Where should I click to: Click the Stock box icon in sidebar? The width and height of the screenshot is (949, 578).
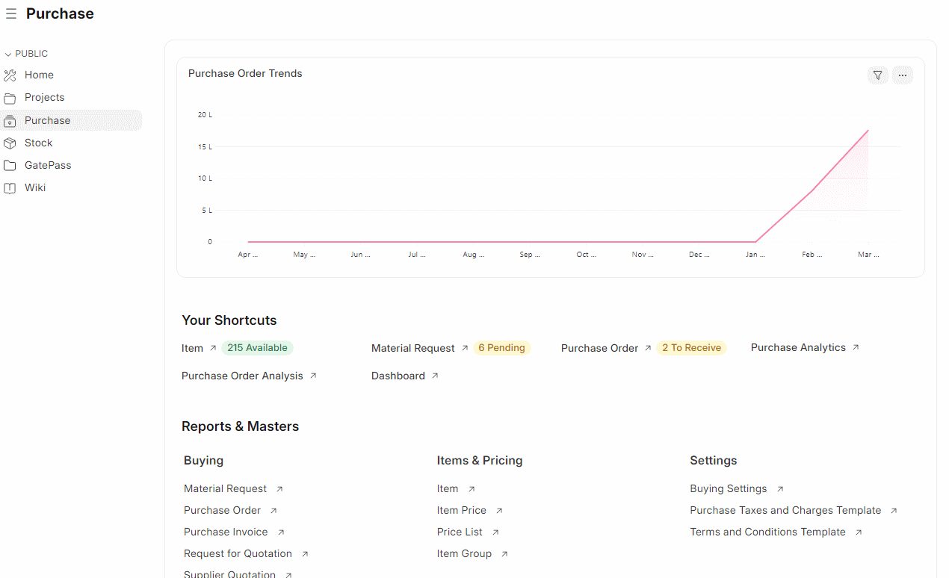point(10,143)
